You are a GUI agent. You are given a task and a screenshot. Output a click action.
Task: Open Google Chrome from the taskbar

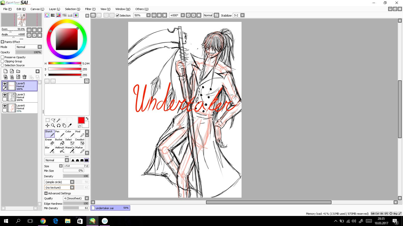[x=43, y=221]
